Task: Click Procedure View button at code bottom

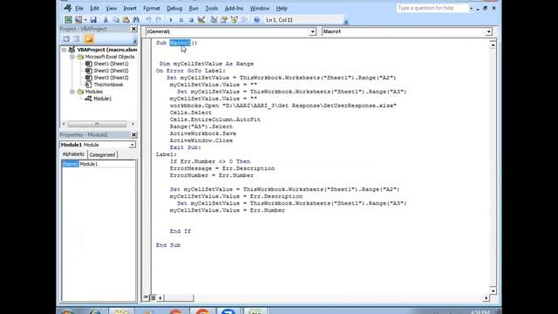Action: tap(146, 297)
